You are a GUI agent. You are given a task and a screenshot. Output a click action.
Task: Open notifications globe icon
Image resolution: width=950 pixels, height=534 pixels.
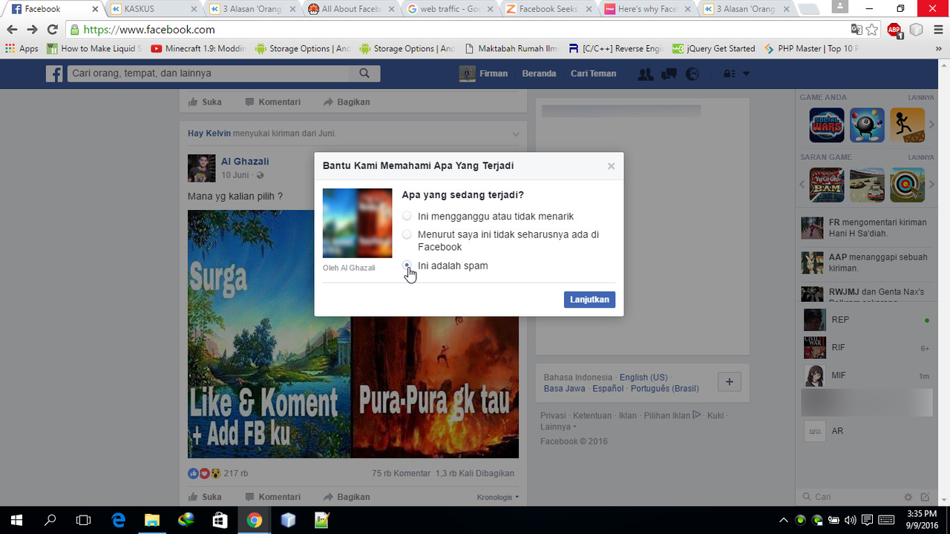click(x=692, y=74)
